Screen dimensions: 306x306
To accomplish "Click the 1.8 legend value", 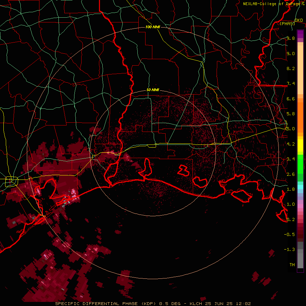I will 291,189.
